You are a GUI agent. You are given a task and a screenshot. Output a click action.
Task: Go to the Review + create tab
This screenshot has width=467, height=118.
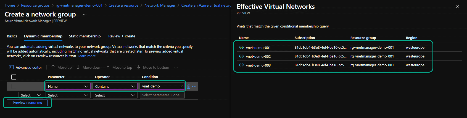click(122, 36)
